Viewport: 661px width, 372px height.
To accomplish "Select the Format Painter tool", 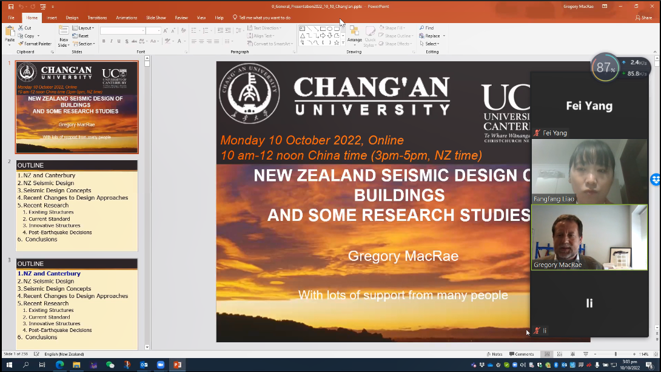I will (x=35, y=44).
